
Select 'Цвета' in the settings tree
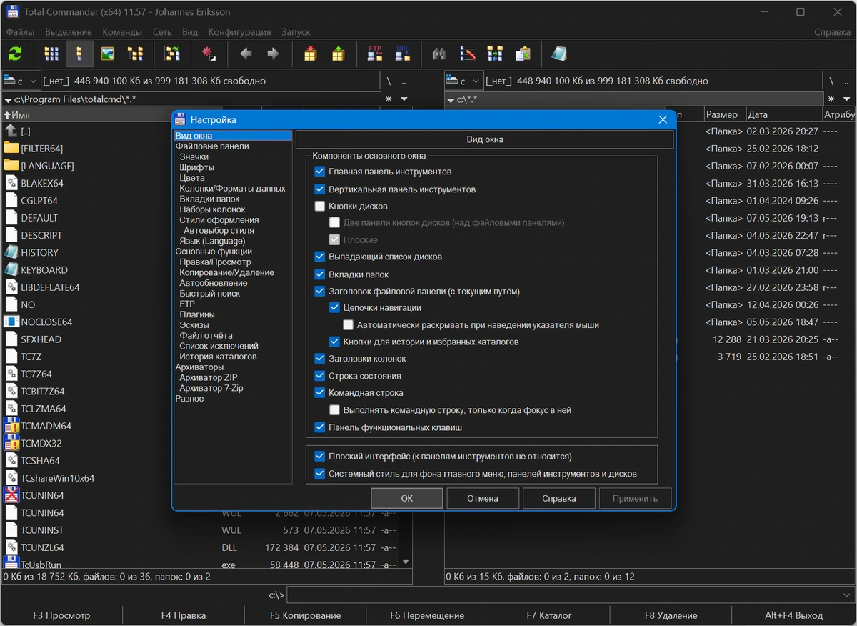click(192, 178)
